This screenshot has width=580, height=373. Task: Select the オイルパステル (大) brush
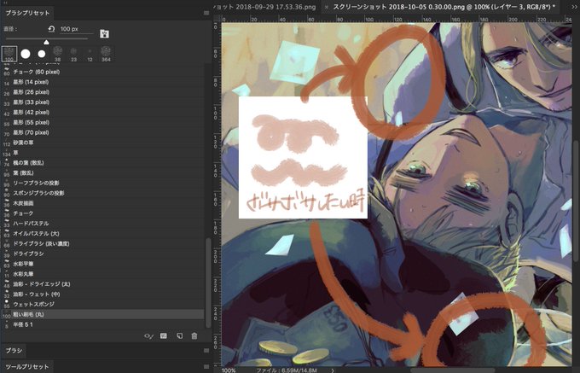click(103, 234)
